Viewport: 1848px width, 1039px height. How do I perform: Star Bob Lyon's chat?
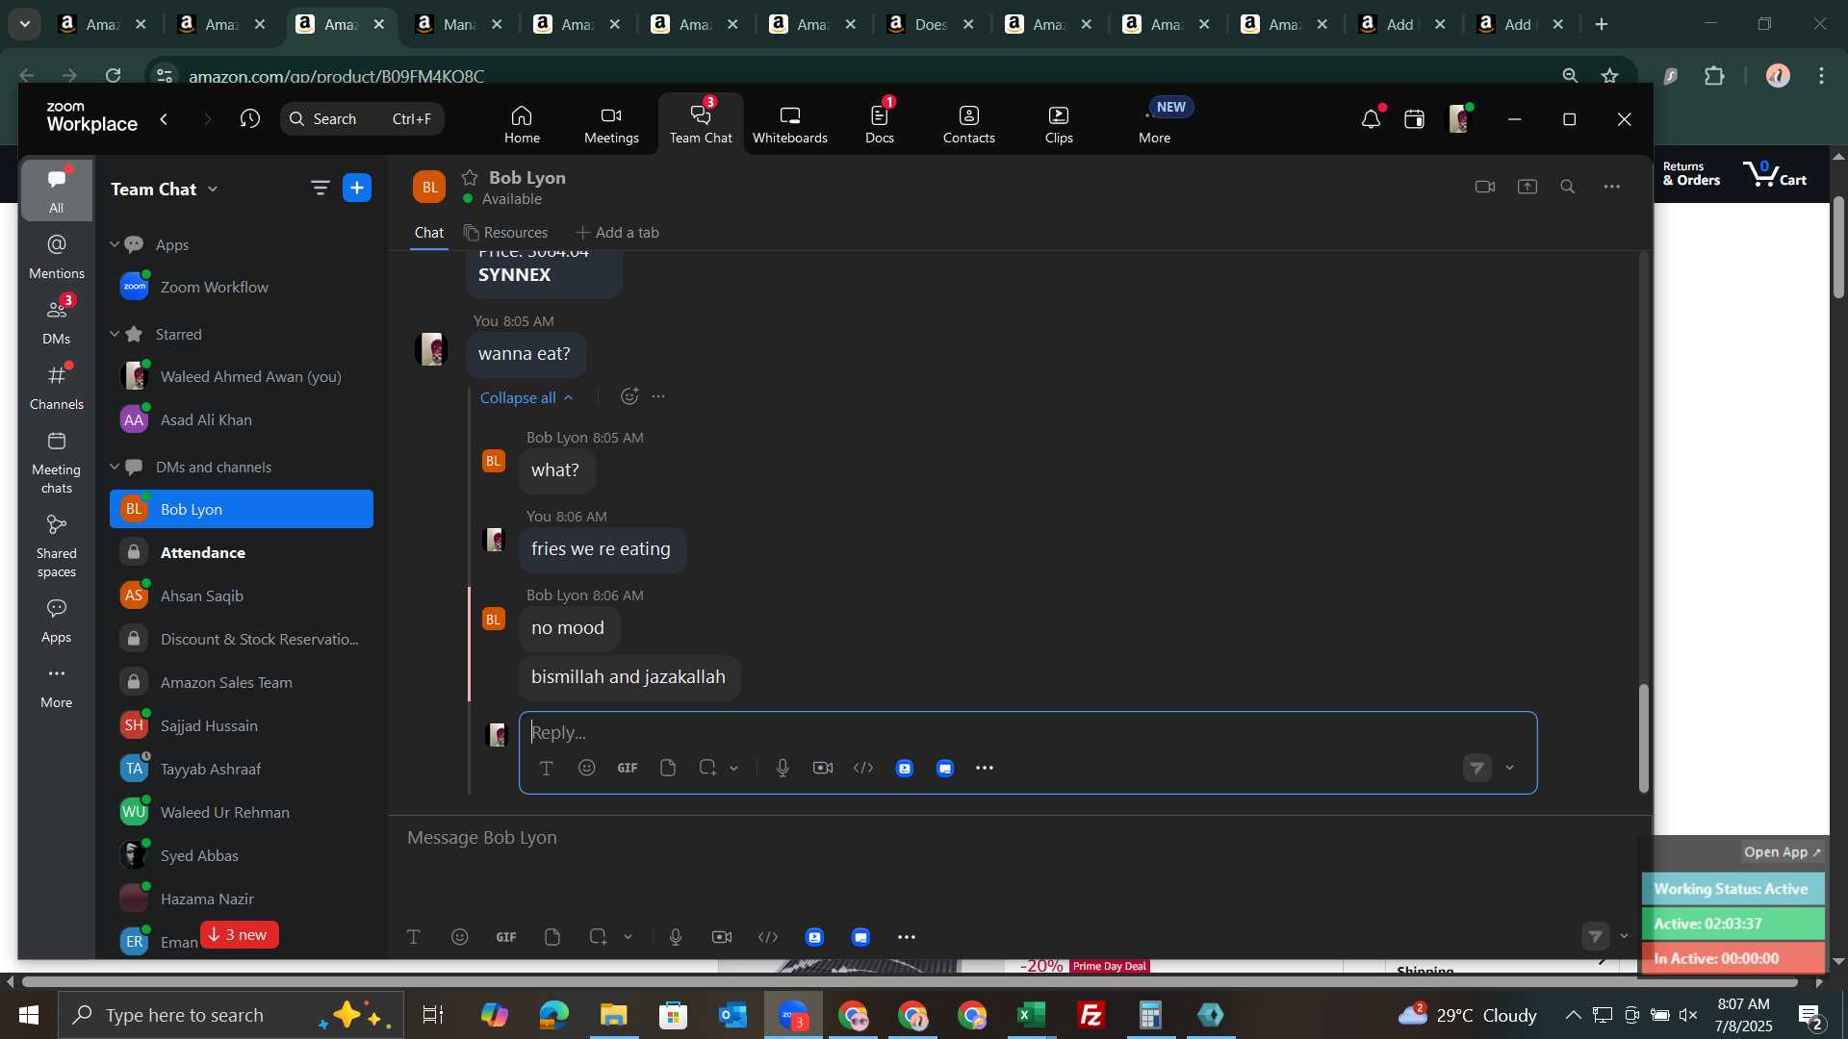pos(470,177)
